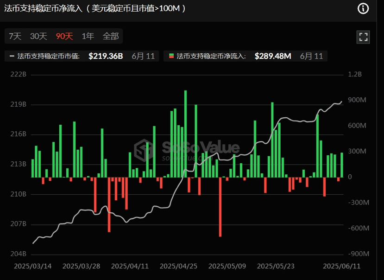
Task: Click the tallest green inflow bar
Action: tap(185, 134)
